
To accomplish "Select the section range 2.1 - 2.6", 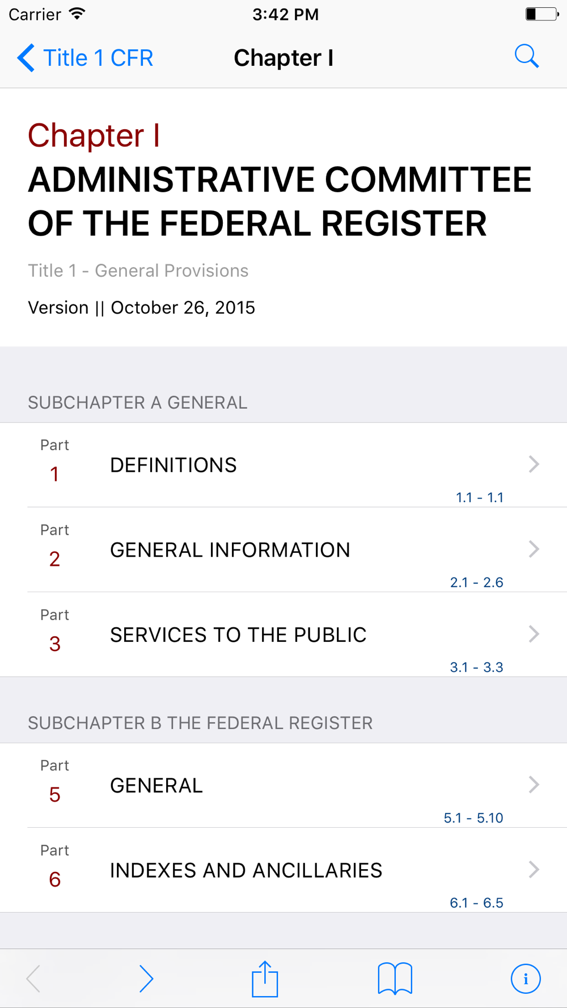I will click(476, 582).
